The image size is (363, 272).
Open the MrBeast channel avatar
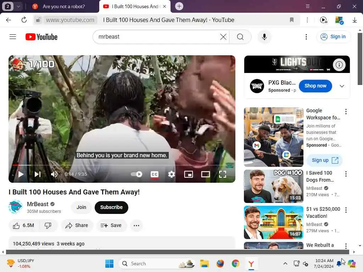[x=16, y=207]
